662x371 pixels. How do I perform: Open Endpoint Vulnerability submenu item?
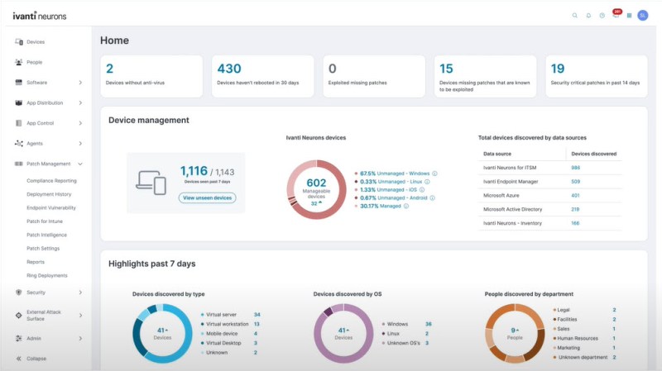(x=51, y=207)
